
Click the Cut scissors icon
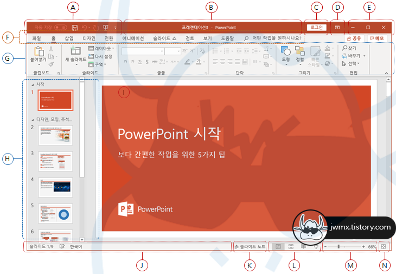[x=51, y=48]
